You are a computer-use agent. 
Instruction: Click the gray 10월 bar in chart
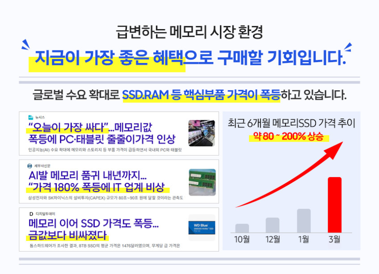tap(242, 228)
